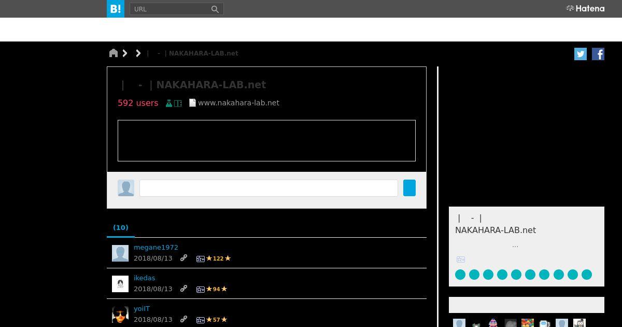Open yoiIT's sunglasses avatar
This screenshot has height=327, width=622.
[x=120, y=315]
